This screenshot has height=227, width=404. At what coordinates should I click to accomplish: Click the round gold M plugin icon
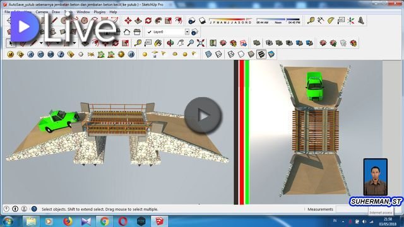point(10,54)
